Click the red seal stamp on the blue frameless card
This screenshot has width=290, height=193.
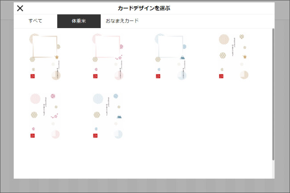click(x=95, y=136)
